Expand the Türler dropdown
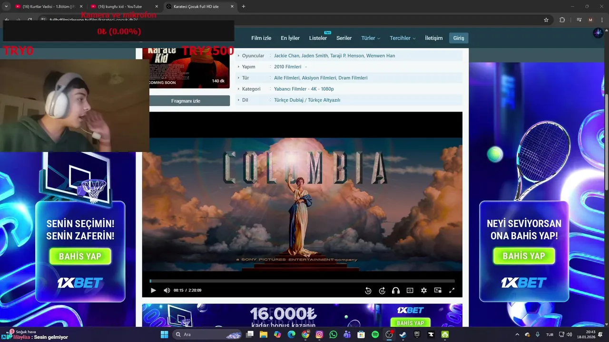The width and height of the screenshot is (609, 342). point(371,38)
